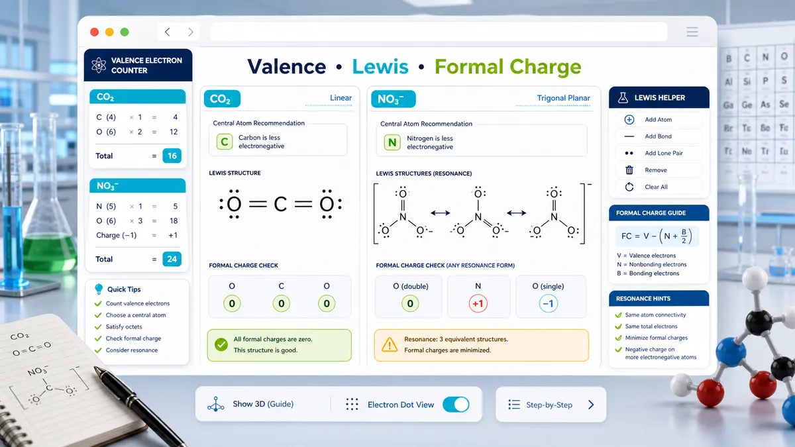Expand Step-by-Step with the chevron arrow
The height and width of the screenshot is (447, 795).
coord(591,405)
